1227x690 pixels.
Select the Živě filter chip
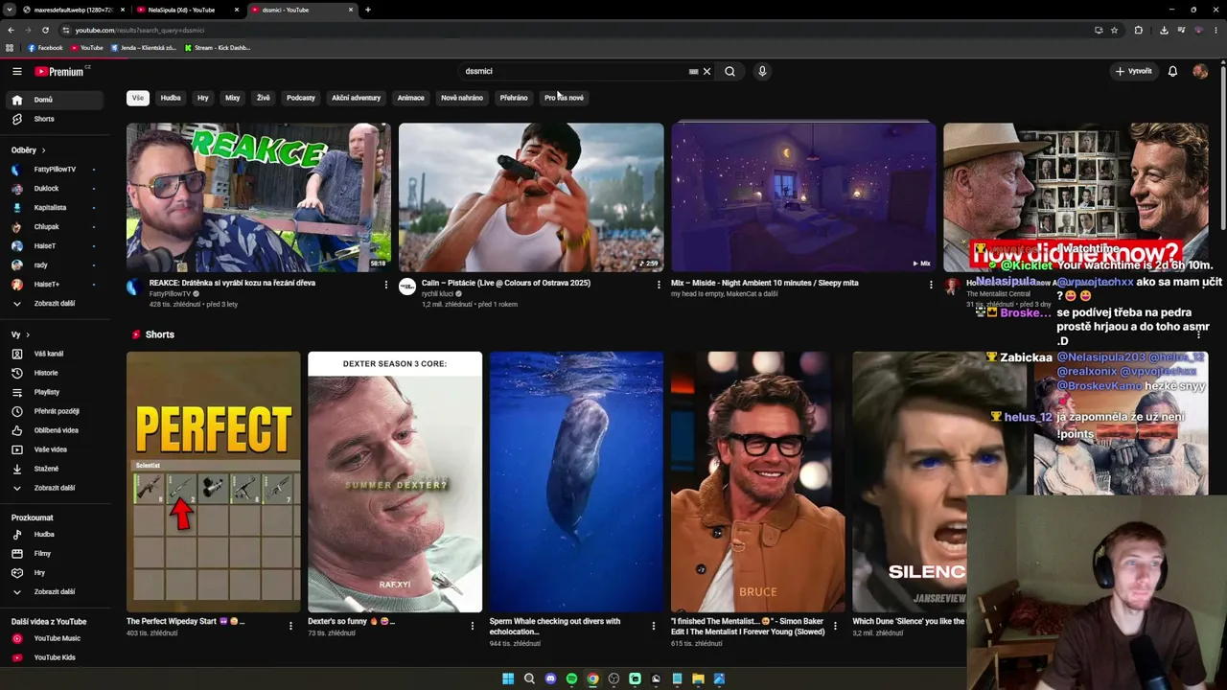263,98
